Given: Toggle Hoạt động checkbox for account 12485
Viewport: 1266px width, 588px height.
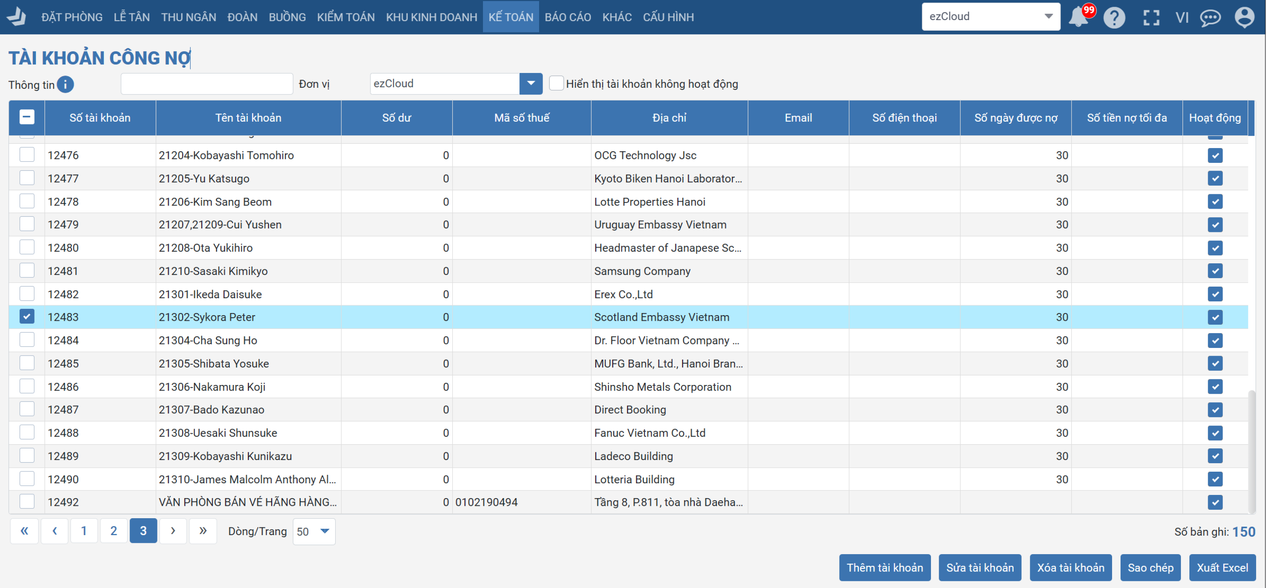Looking at the screenshot, I should coord(1215,363).
